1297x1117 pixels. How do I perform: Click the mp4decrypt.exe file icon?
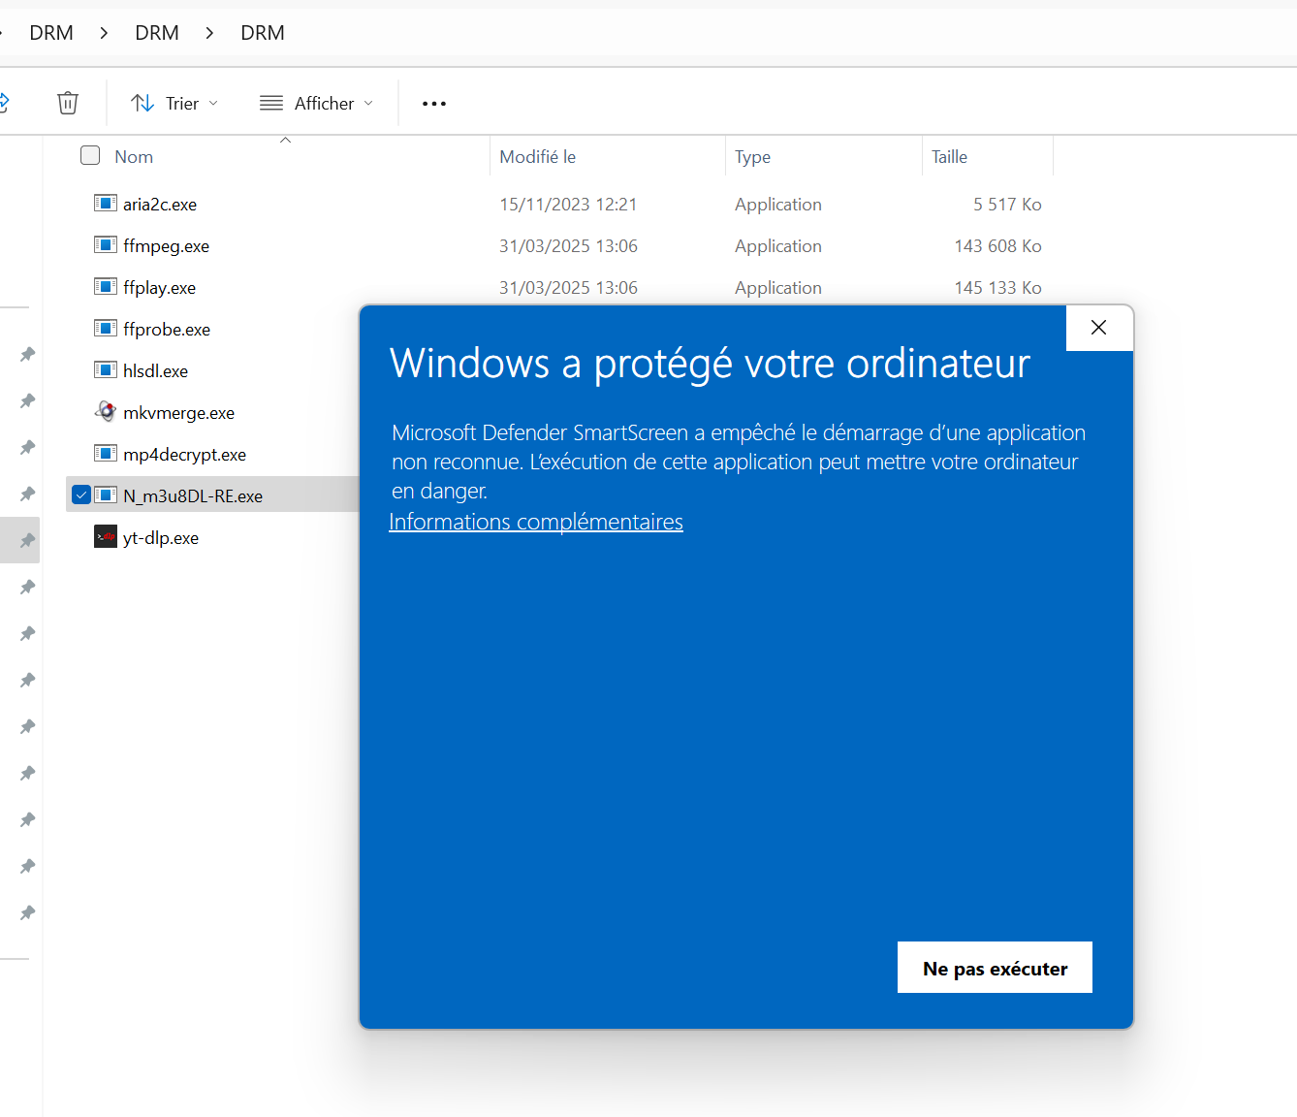(106, 454)
